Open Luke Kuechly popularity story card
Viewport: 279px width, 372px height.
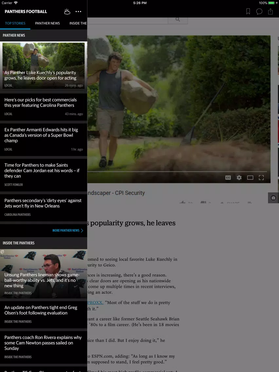click(44, 66)
